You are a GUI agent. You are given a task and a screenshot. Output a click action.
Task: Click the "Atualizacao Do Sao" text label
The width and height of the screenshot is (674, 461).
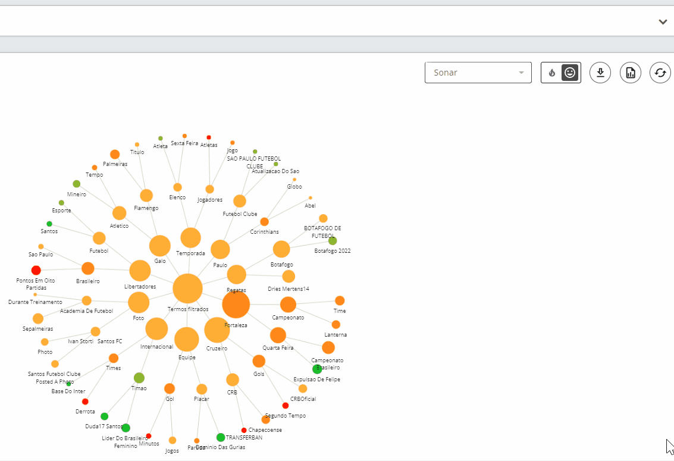coord(275,171)
